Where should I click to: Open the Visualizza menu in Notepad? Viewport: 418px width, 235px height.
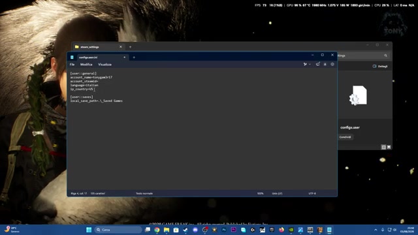(104, 65)
